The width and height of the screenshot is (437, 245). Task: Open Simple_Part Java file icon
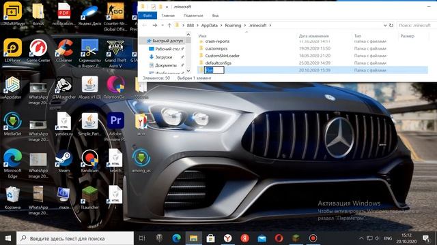(89, 124)
